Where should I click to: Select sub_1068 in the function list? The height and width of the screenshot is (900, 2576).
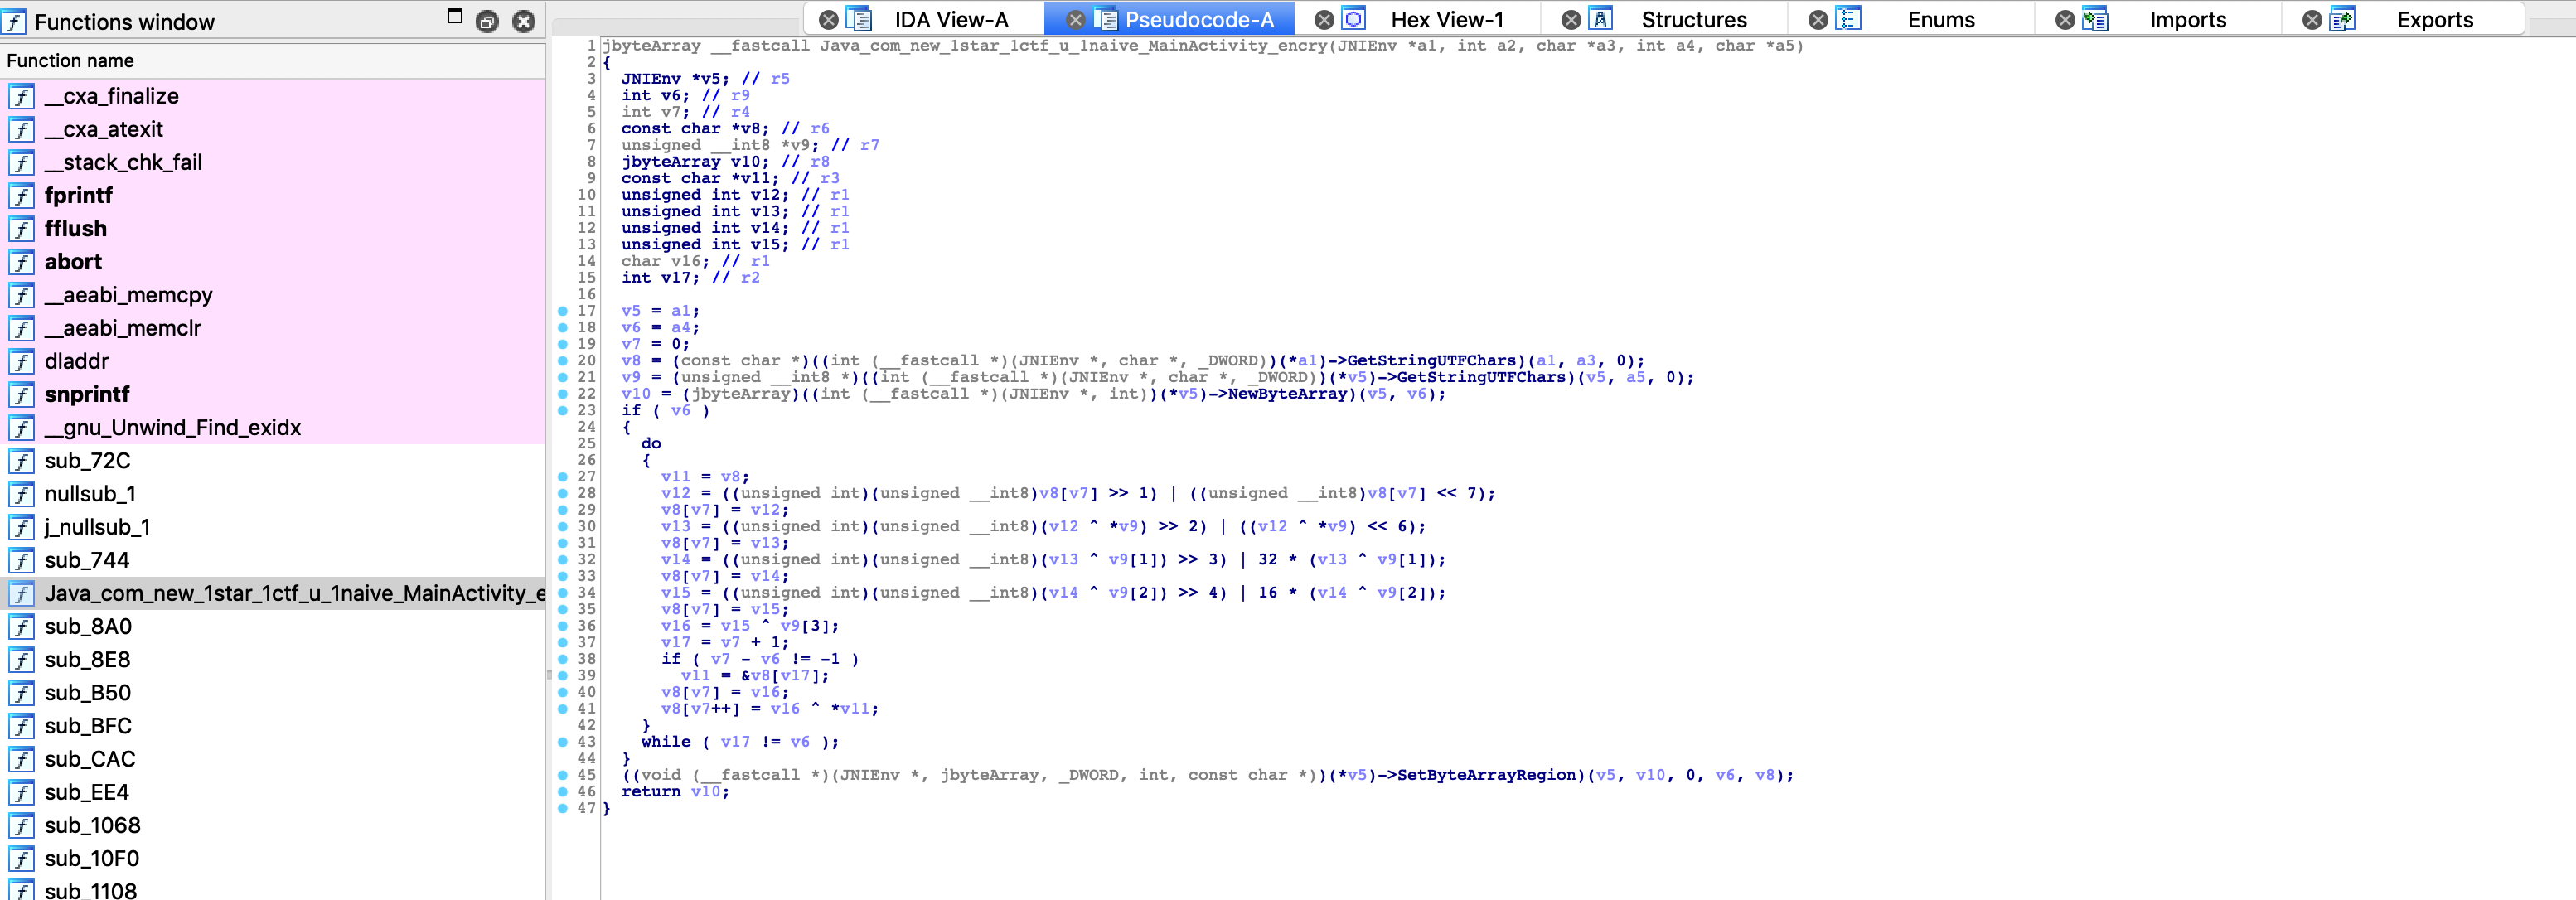point(272,826)
